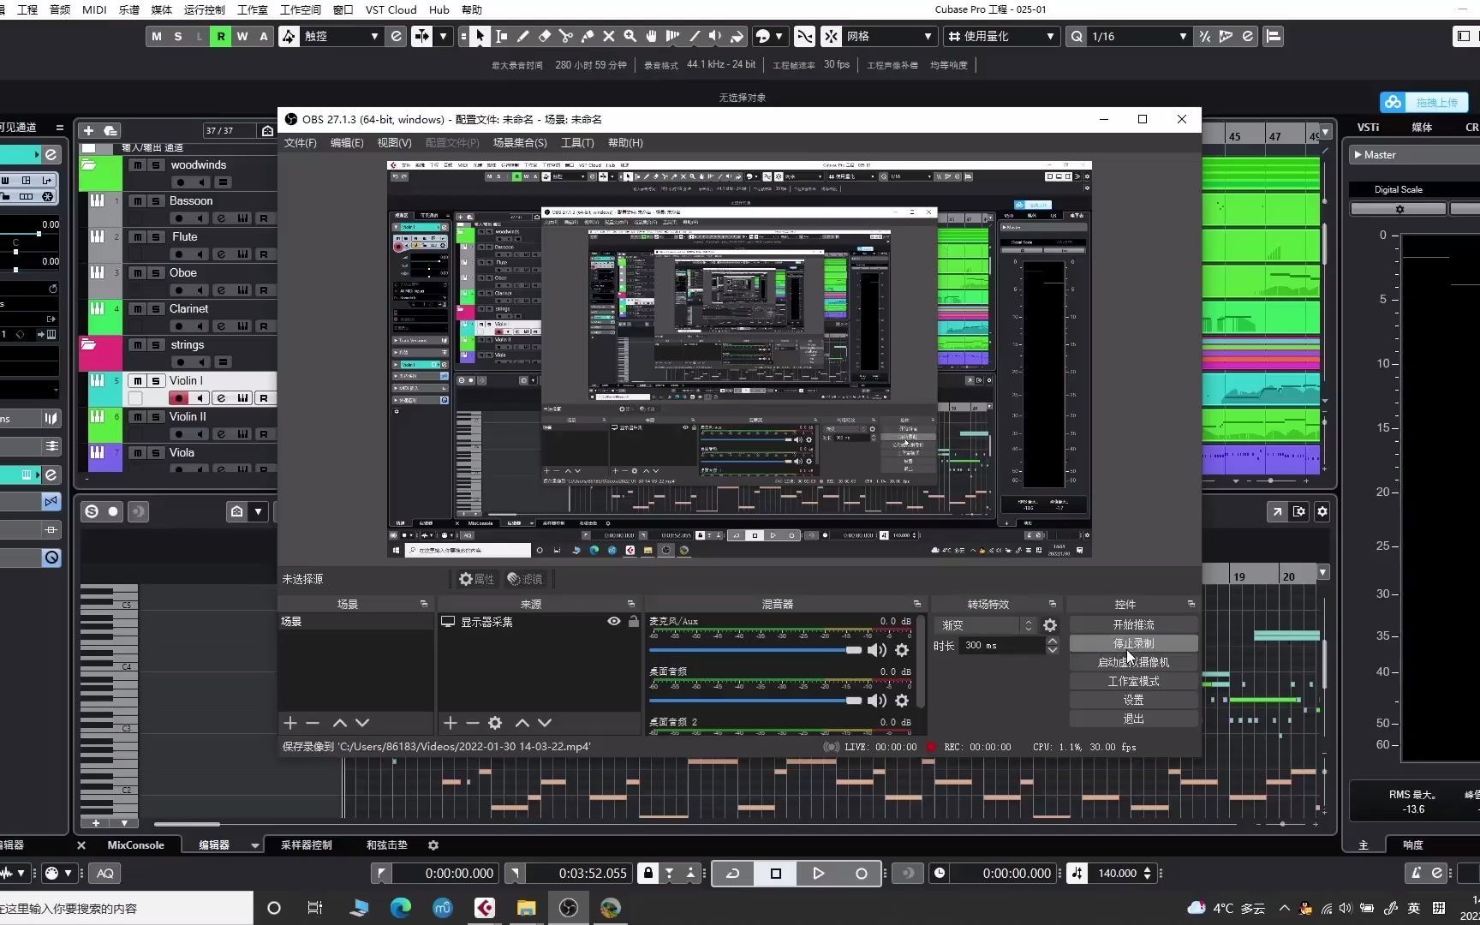Select the Hand comp tool
Screen dimensions: 1480x925
click(x=652, y=36)
